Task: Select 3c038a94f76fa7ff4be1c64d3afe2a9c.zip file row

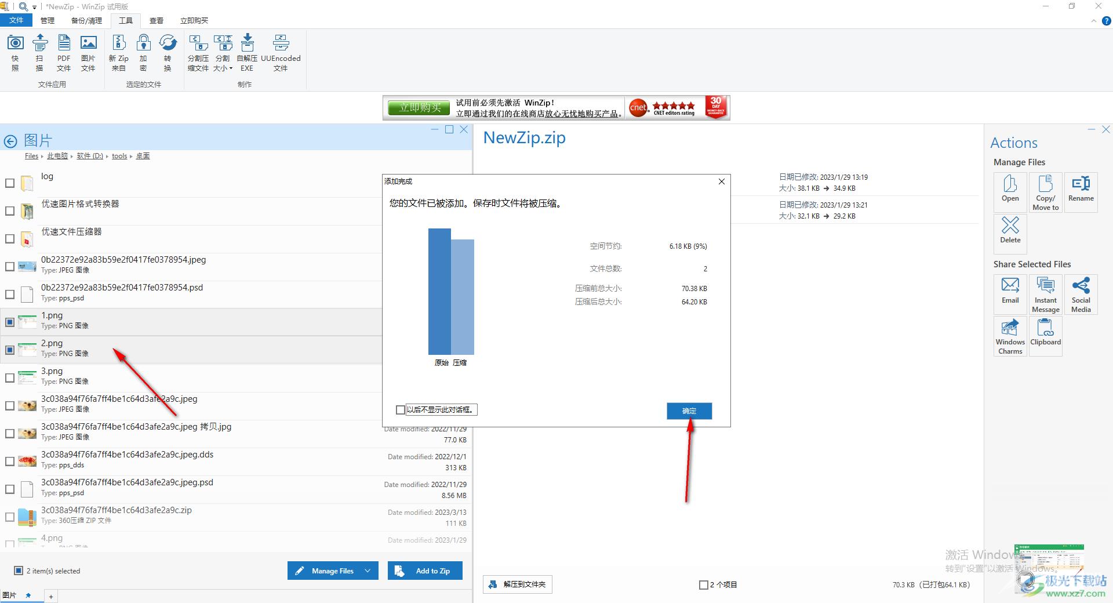Action: (237, 517)
